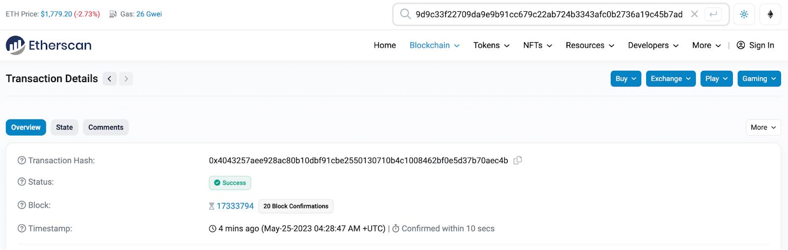Open the Tokens dropdown
Viewport: 788px width, 250px height.
pyautogui.click(x=491, y=45)
